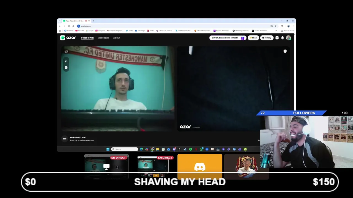Viewport: 353px width, 198px height.
Task: Open the Chrome profile icon in toolbar
Action: (288, 26)
